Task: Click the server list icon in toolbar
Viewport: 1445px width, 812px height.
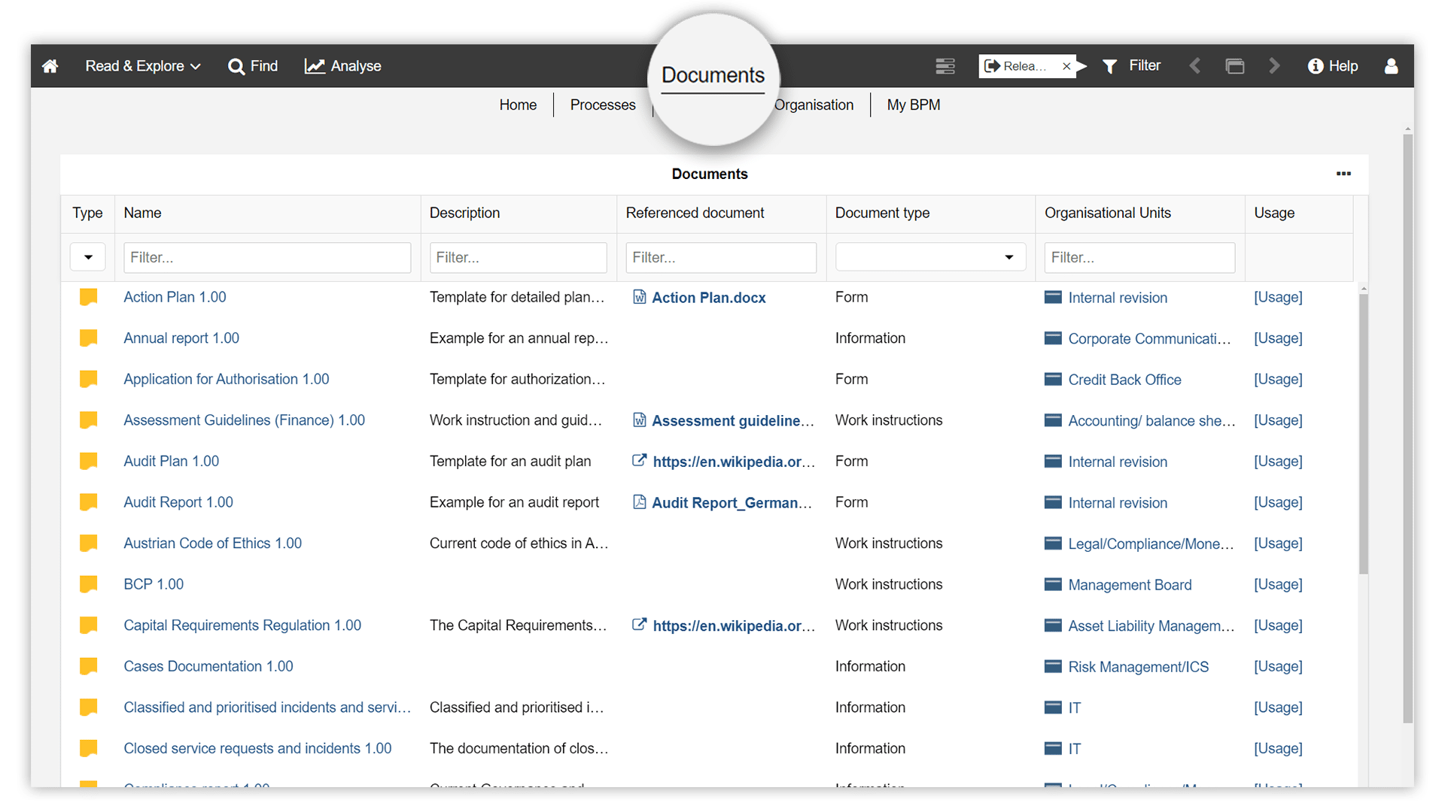Action: coord(945,66)
